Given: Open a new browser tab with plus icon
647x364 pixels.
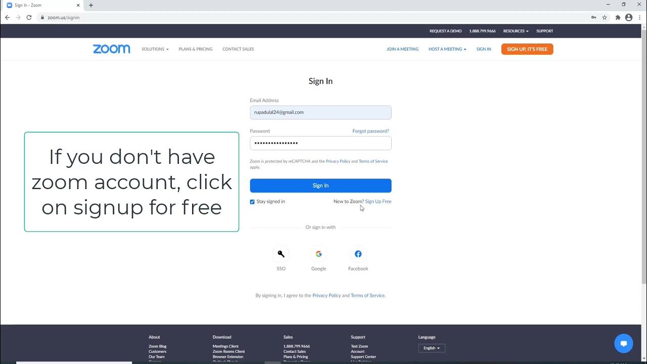Looking at the screenshot, I should click(x=91, y=5).
